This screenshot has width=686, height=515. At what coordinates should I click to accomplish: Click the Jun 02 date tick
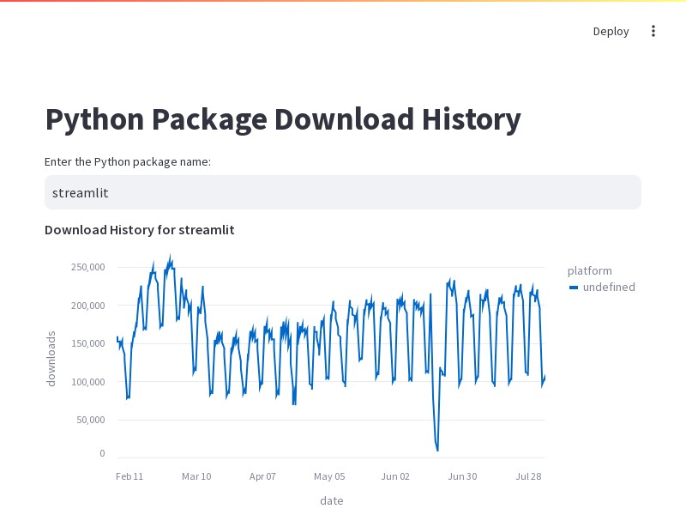point(395,476)
